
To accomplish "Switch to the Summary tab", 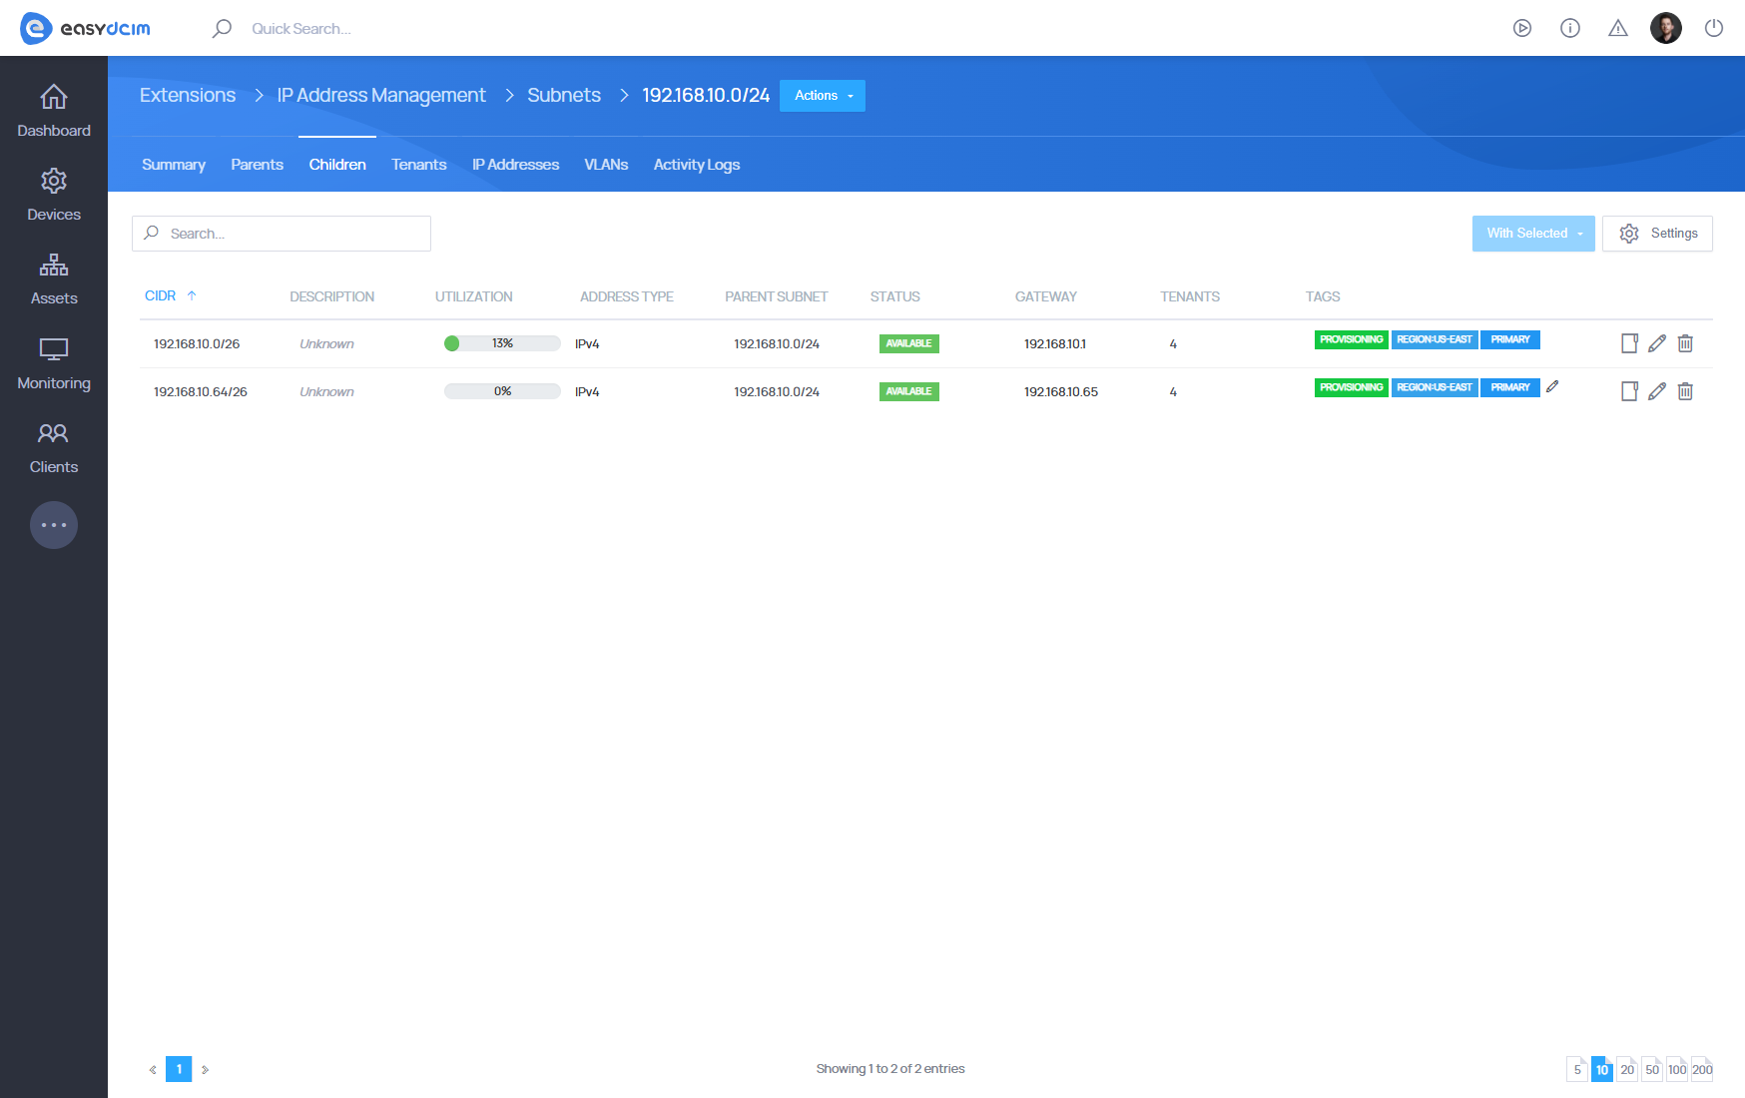I will (174, 165).
